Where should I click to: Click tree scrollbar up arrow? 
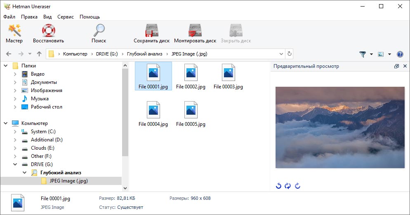point(125,65)
